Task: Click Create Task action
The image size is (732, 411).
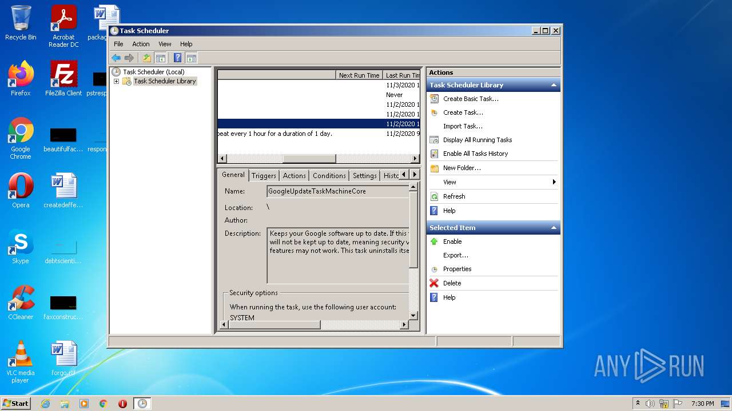Action: (463, 112)
